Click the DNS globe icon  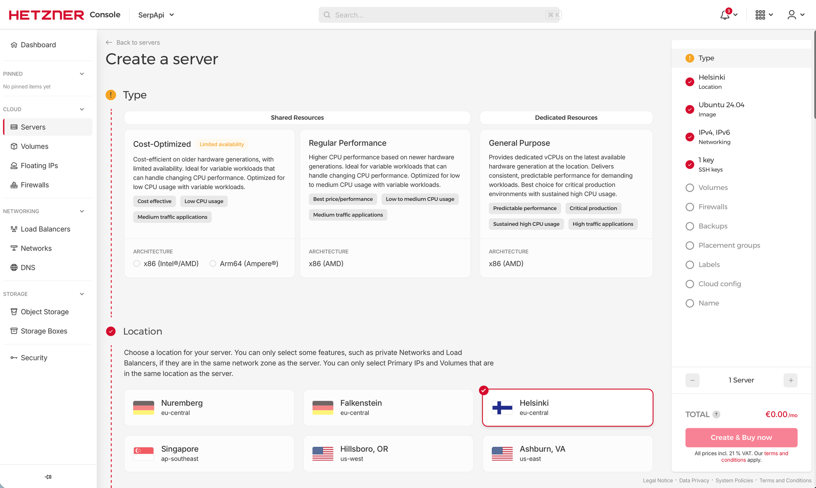pyautogui.click(x=14, y=267)
